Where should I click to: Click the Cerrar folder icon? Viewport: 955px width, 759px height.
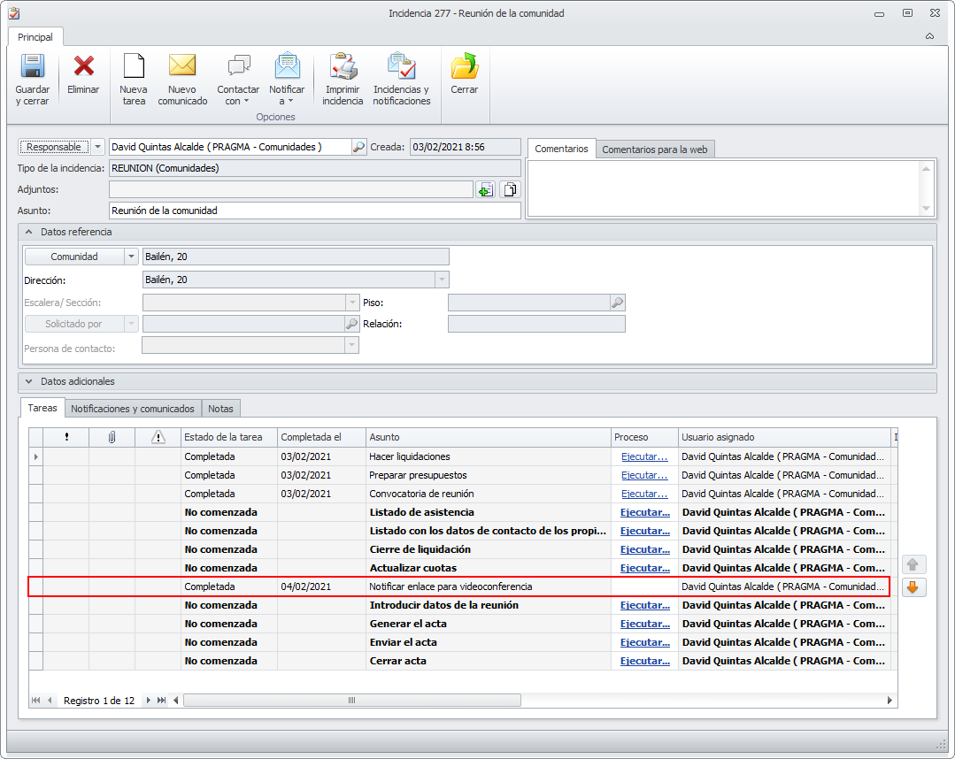[x=464, y=67]
